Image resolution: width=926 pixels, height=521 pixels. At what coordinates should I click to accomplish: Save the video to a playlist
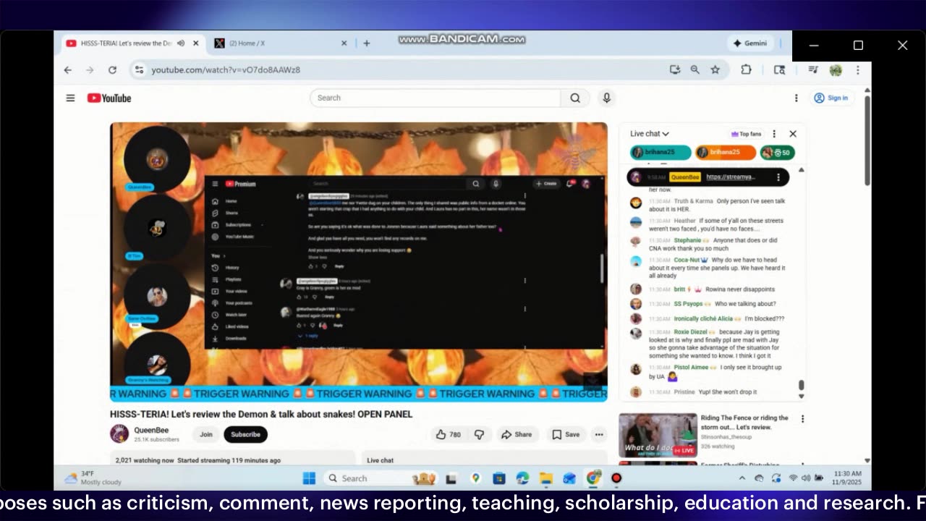click(x=566, y=434)
